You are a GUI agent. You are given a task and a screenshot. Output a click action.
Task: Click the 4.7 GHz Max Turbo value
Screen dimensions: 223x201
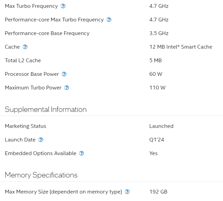(159, 6)
